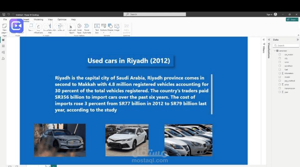
Task: Click the green Share button
Action: coord(292,19)
